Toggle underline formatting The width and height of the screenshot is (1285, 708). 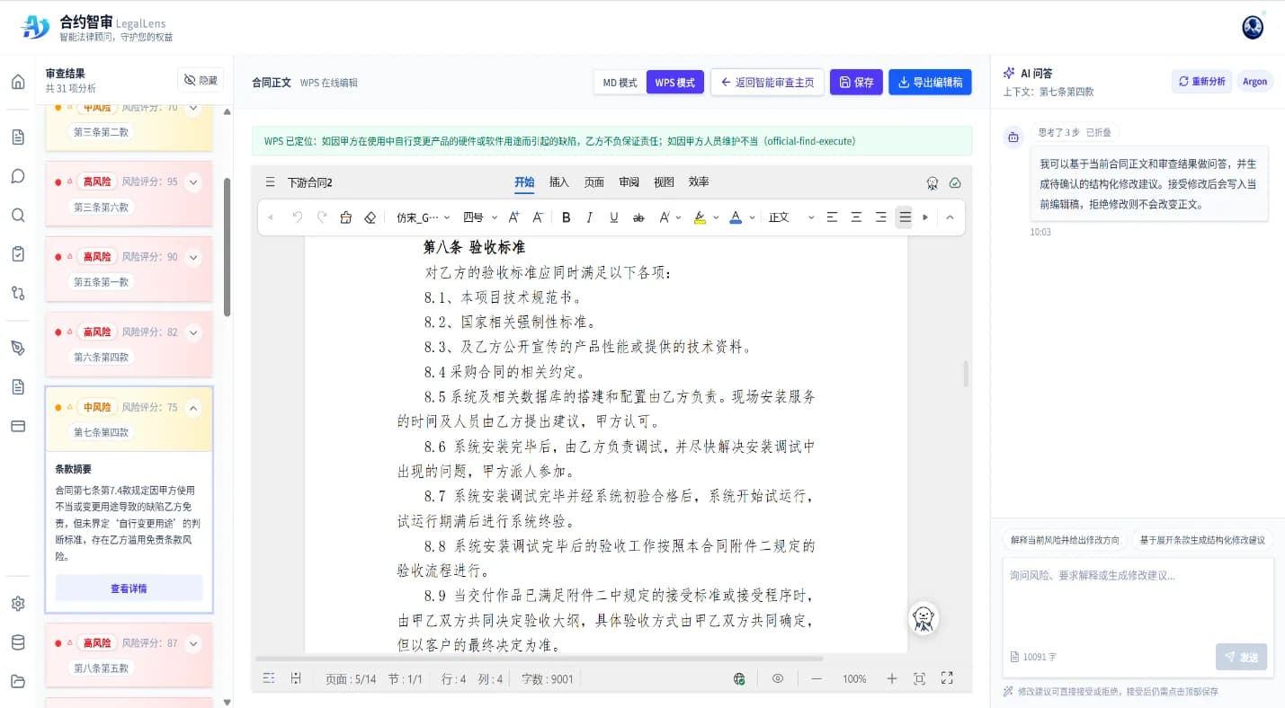(x=614, y=217)
